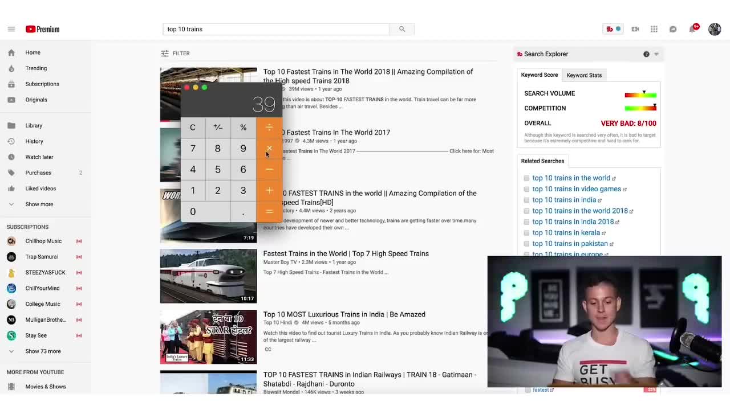Viewport: 730px width, 410px height.
Task: Open 'top 10 trains in pakistan' link
Action: click(569, 244)
